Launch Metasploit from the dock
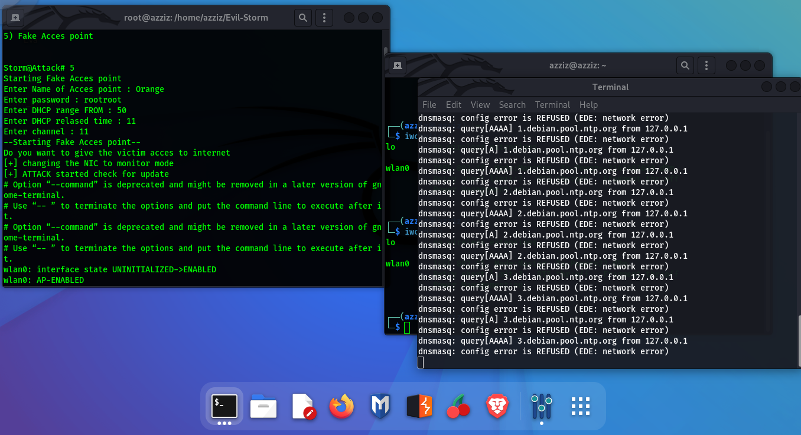The image size is (801, 435). pyautogui.click(x=380, y=406)
